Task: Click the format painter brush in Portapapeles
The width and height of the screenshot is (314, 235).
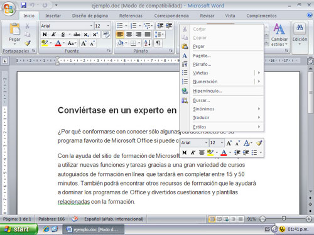Action: (x=28, y=43)
